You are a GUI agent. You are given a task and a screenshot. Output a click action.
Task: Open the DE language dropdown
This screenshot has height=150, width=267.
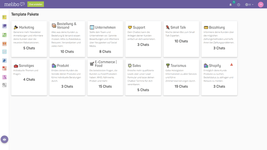pos(249,4)
